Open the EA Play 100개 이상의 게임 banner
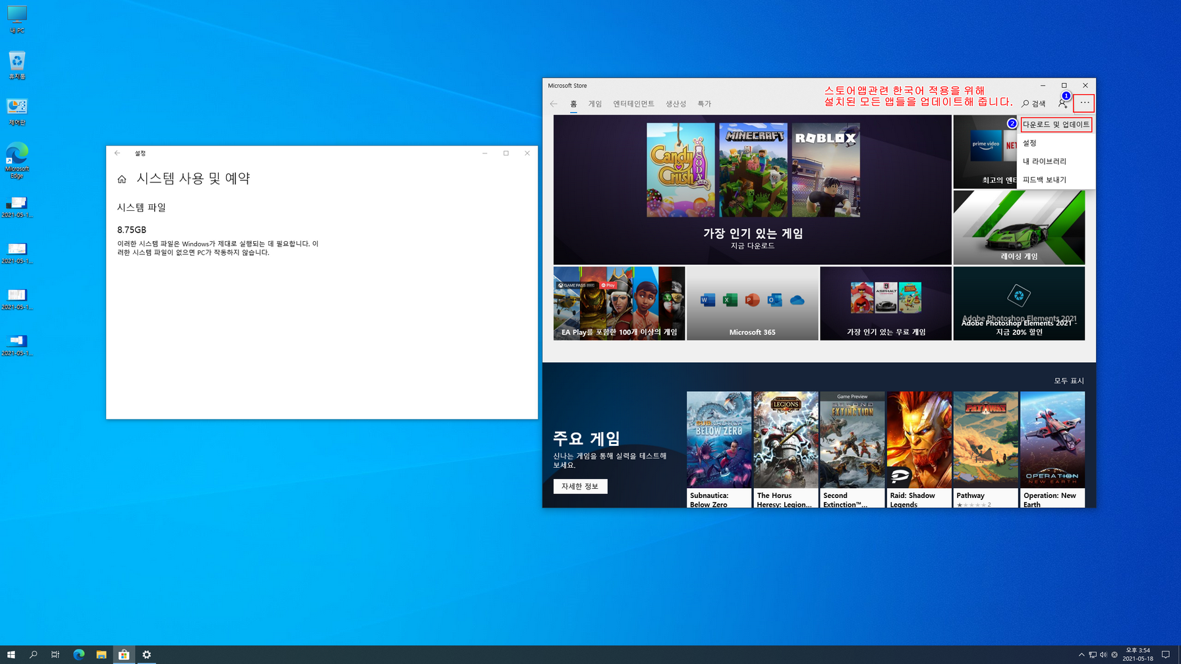The height and width of the screenshot is (664, 1181). pyautogui.click(x=619, y=303)
